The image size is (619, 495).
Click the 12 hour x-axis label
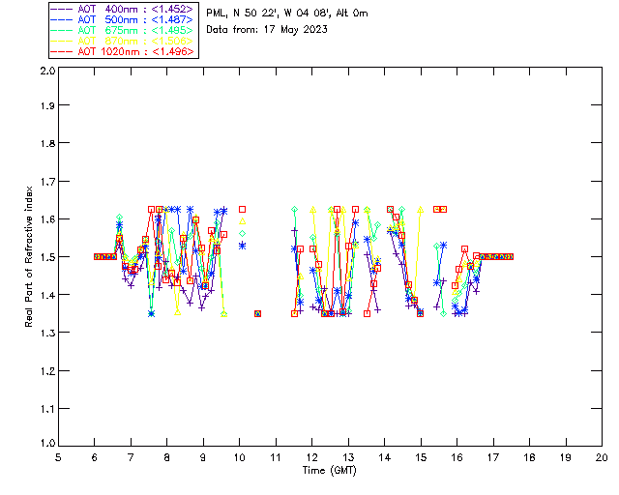coord(311,457)
